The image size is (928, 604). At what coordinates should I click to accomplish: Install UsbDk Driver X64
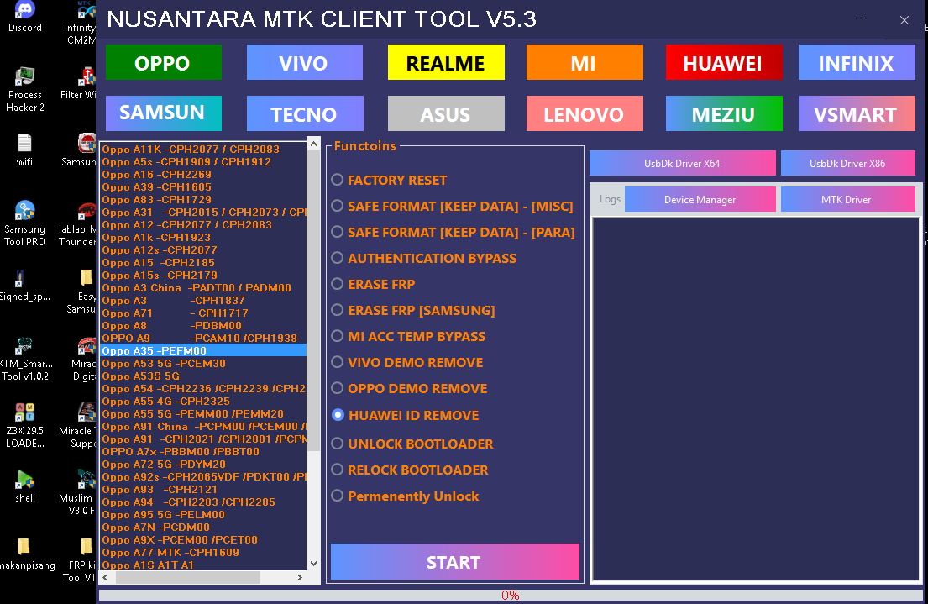click(x=683, y=163)
